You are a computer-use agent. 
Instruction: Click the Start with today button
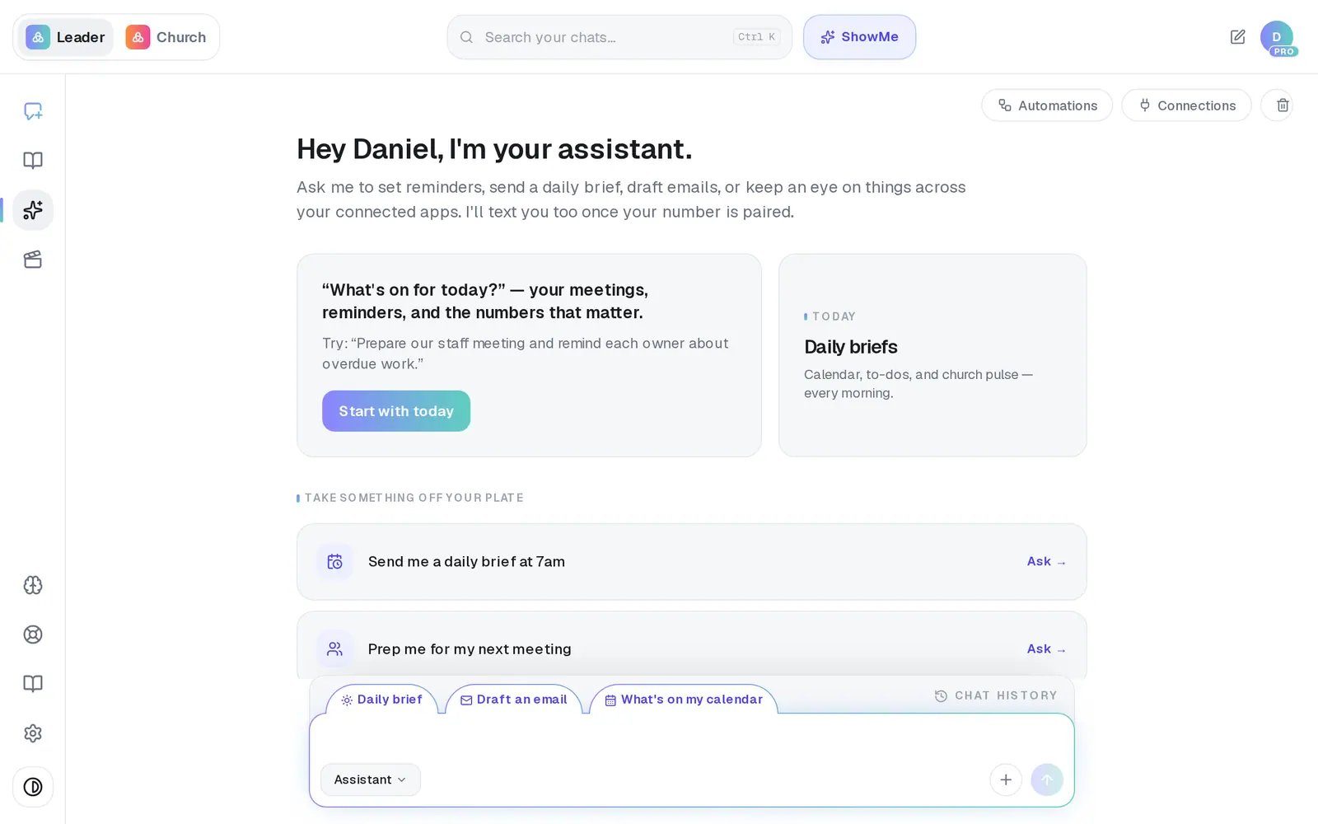coord(396,411)
